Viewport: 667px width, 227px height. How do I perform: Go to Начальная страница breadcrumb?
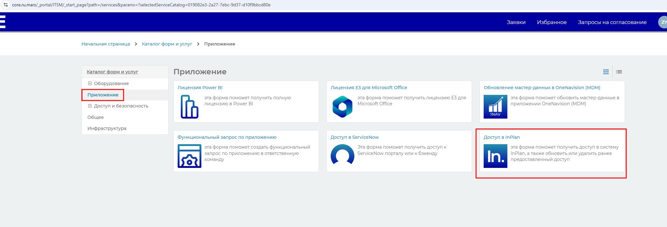click(x=106, y=44)
